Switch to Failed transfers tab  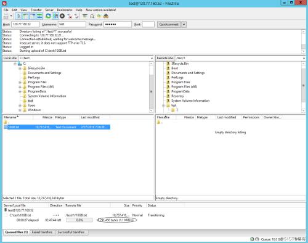(x=42, y=232)
